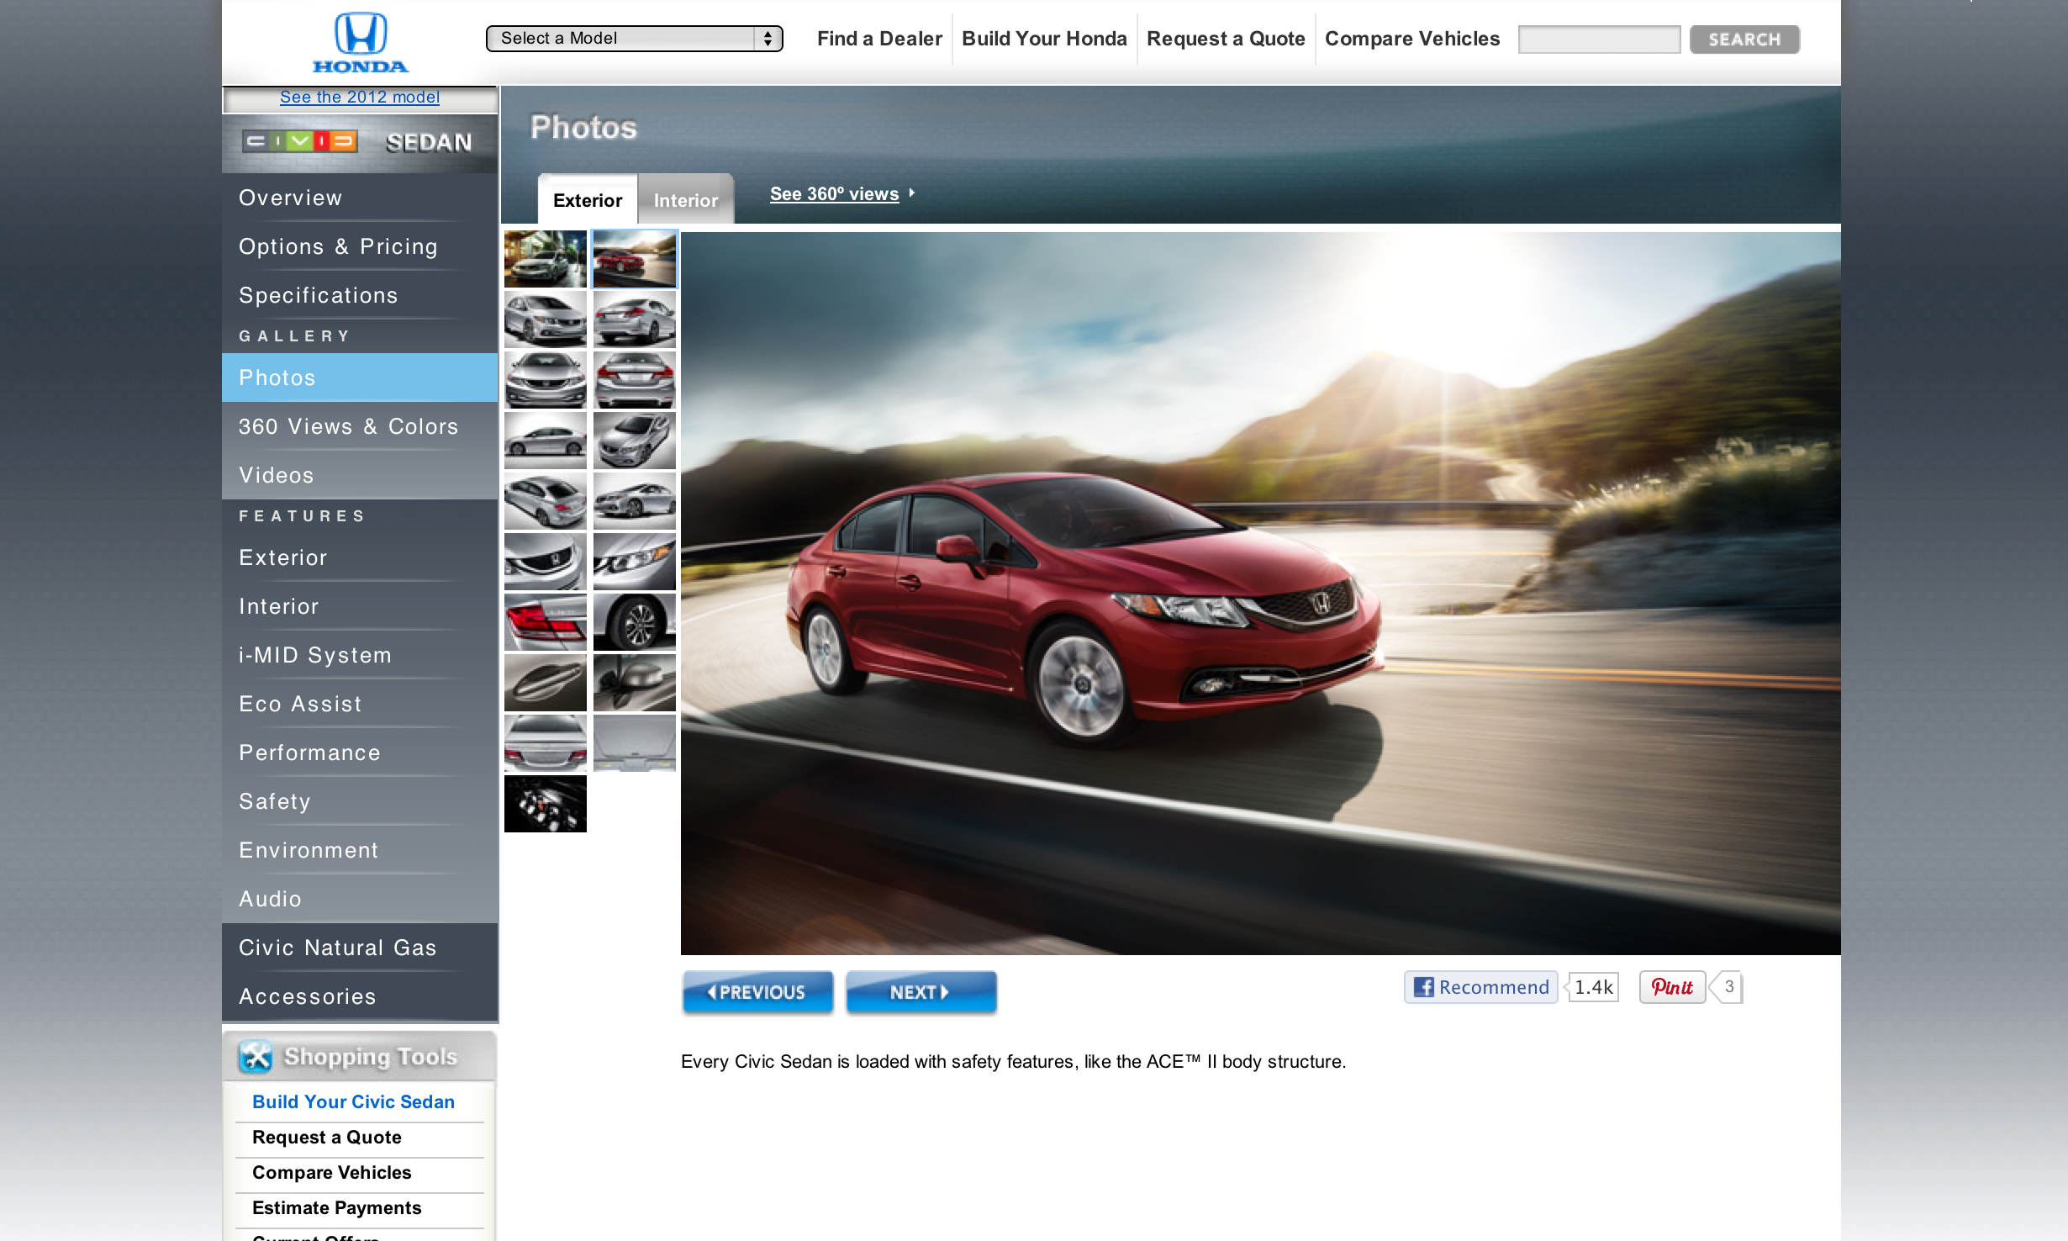Click the Shopping Tools wrench icon
Image resolution: width=2068 pixels, height=1241 pixels.
(x=256, y=1056)
